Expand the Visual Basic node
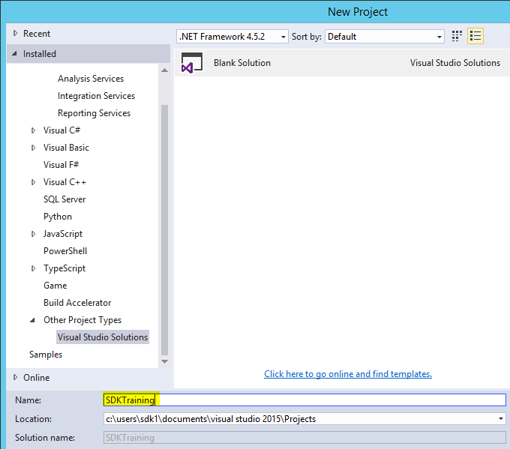 [x=34, y=148]
